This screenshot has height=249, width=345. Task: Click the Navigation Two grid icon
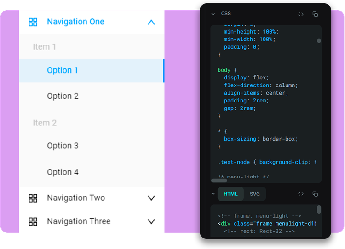click(33, 198)
